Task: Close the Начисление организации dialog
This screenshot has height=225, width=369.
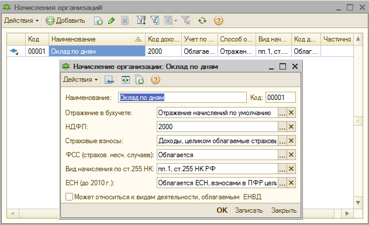Action: [x=295, y=67]
